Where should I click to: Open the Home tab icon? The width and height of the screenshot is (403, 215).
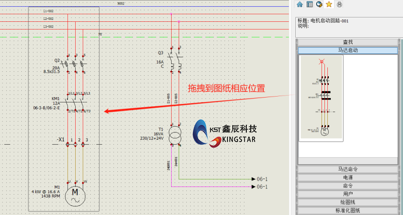[x=300, y=4]
